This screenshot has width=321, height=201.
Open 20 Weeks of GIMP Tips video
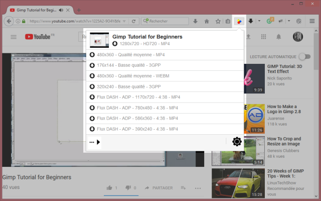(x=285, y=173)
